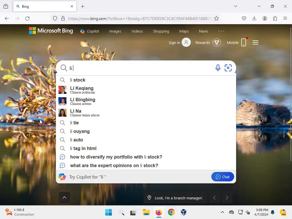Image resolution: width=292 pixels, height=219 pixels.
Task: Open Firefox application hamburger menu
Action: (285, 19)
